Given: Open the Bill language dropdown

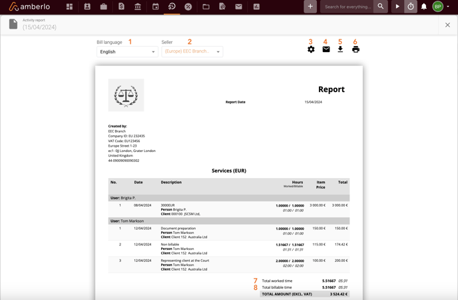Looking at the screenshot, I should (x=127, y=52).
